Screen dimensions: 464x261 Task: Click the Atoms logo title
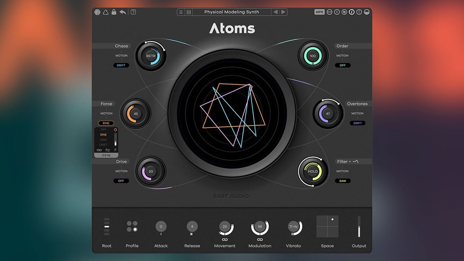point(232,29)
